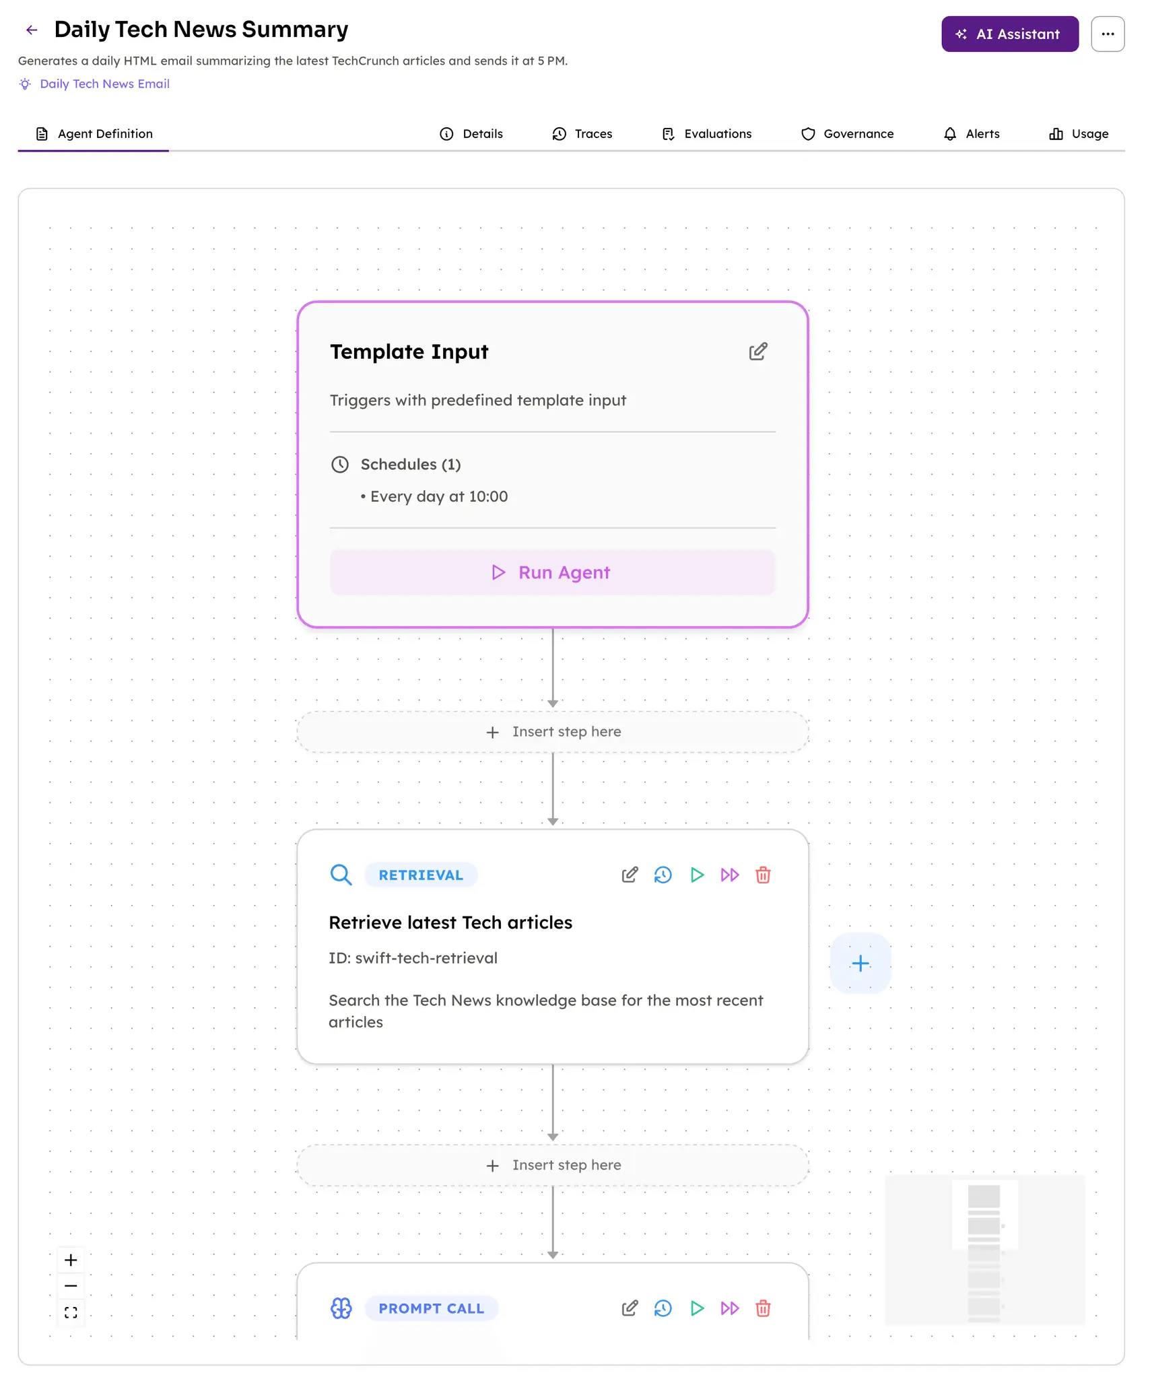Click the Run Agent button
Image resolution: width=1150 pixels, height=1379 pixels.
(552, 572)
